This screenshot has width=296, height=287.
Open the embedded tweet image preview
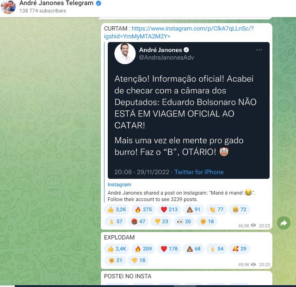(189, 110)
